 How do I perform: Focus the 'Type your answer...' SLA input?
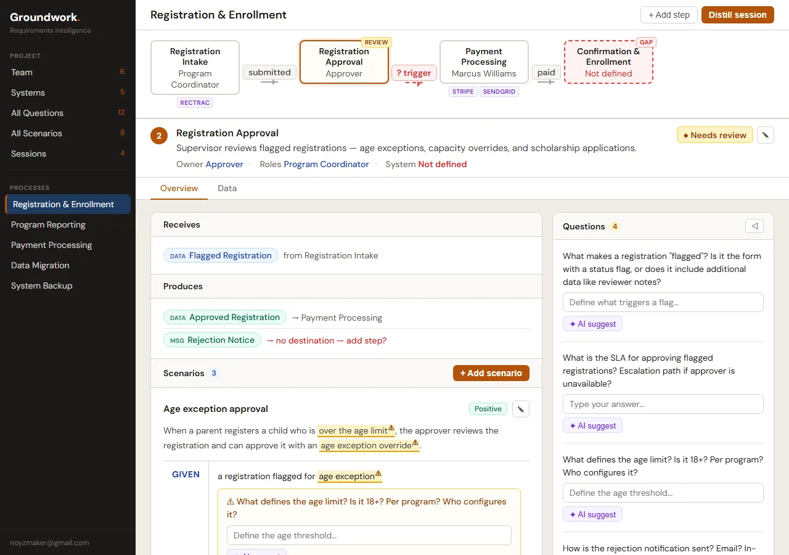(x=663, y=404)
